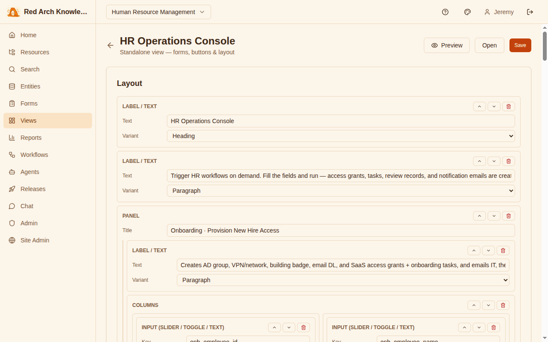Open Variant dropdown showing Heading
Viewport: 548px width, 342px height.
pyautogui.click(x=341, y=136)
